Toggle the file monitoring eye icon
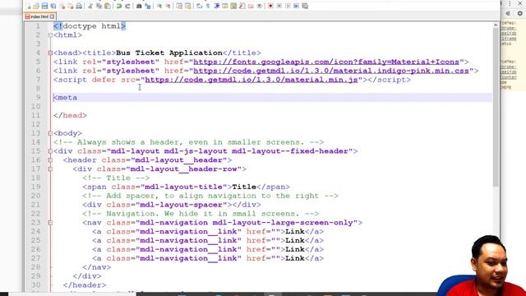Screen dimensions: 526x296 (260, 6)
